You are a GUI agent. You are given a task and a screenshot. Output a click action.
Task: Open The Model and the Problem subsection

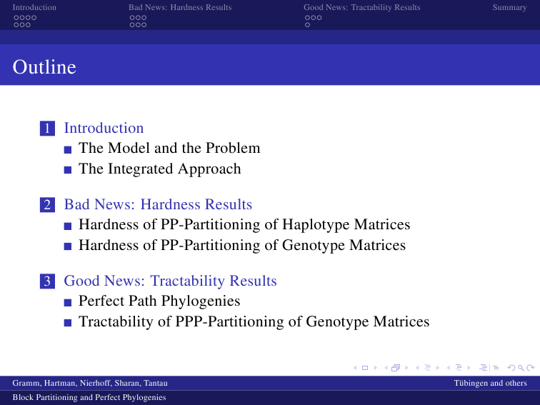coord(169,148)
